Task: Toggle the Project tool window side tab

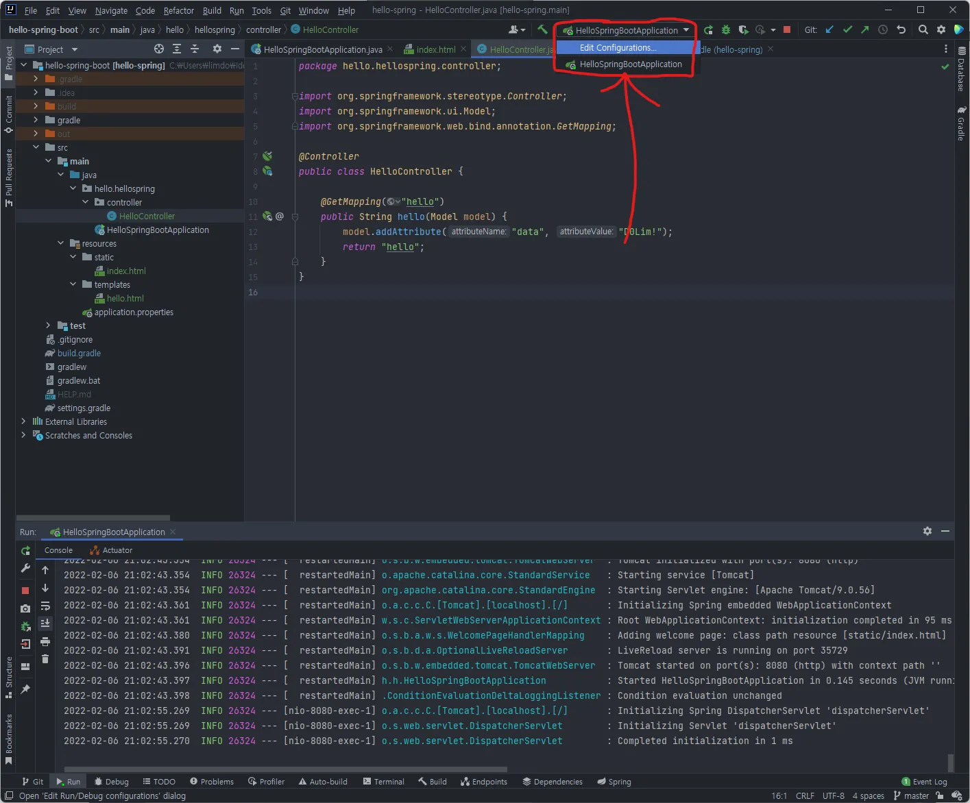Action: click(8, 63)
